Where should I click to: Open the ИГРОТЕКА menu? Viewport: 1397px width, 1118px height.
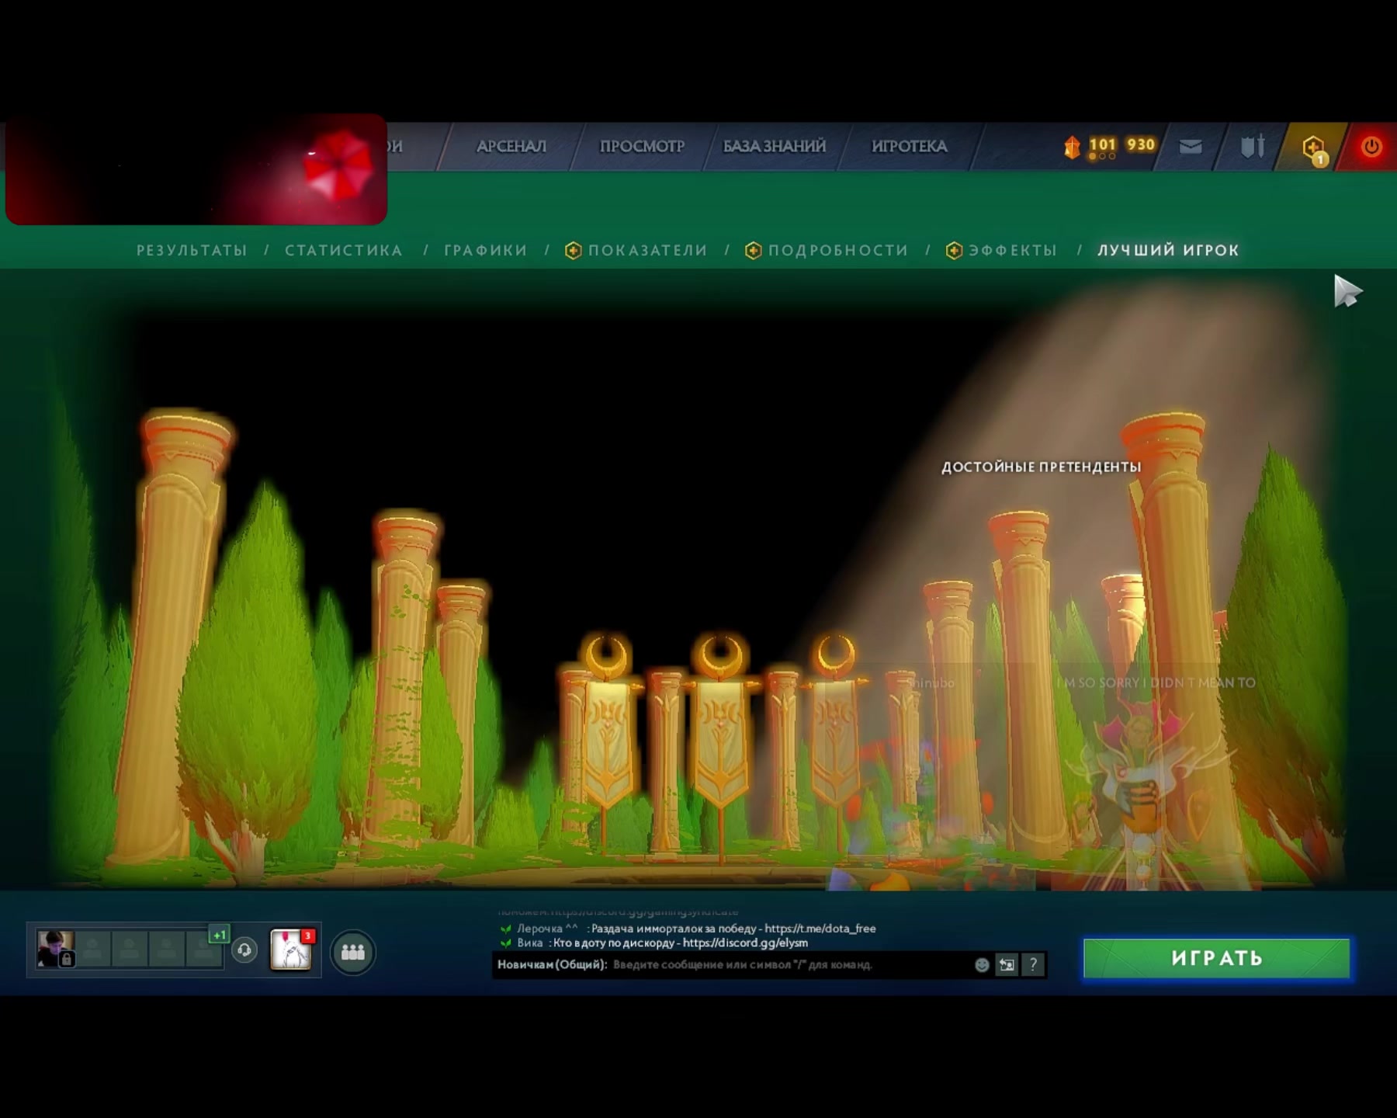(x=910, y=147)
